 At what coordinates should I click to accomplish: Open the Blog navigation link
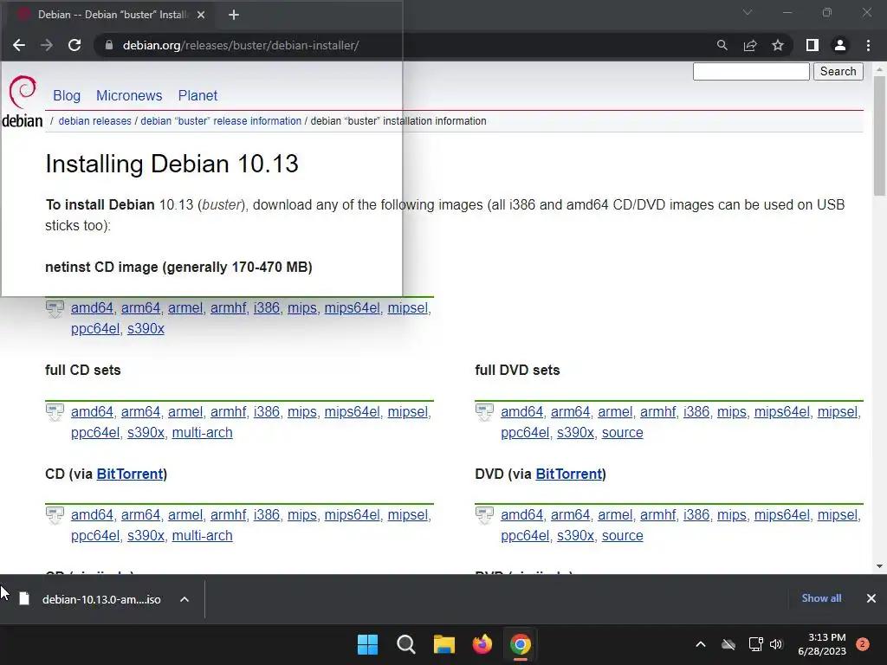point(67,95)
